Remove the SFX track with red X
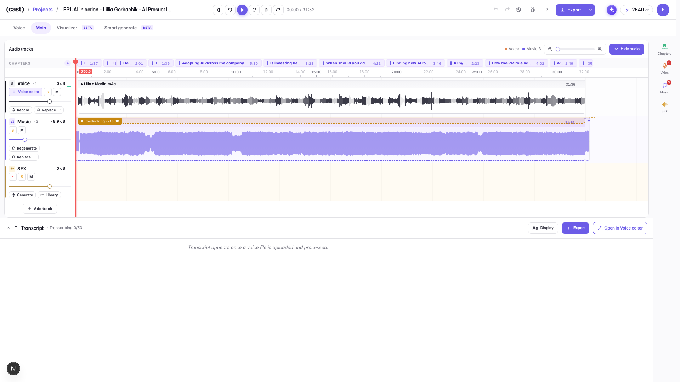This screenshot has width=680, height=382. click(x=13, y=177)
